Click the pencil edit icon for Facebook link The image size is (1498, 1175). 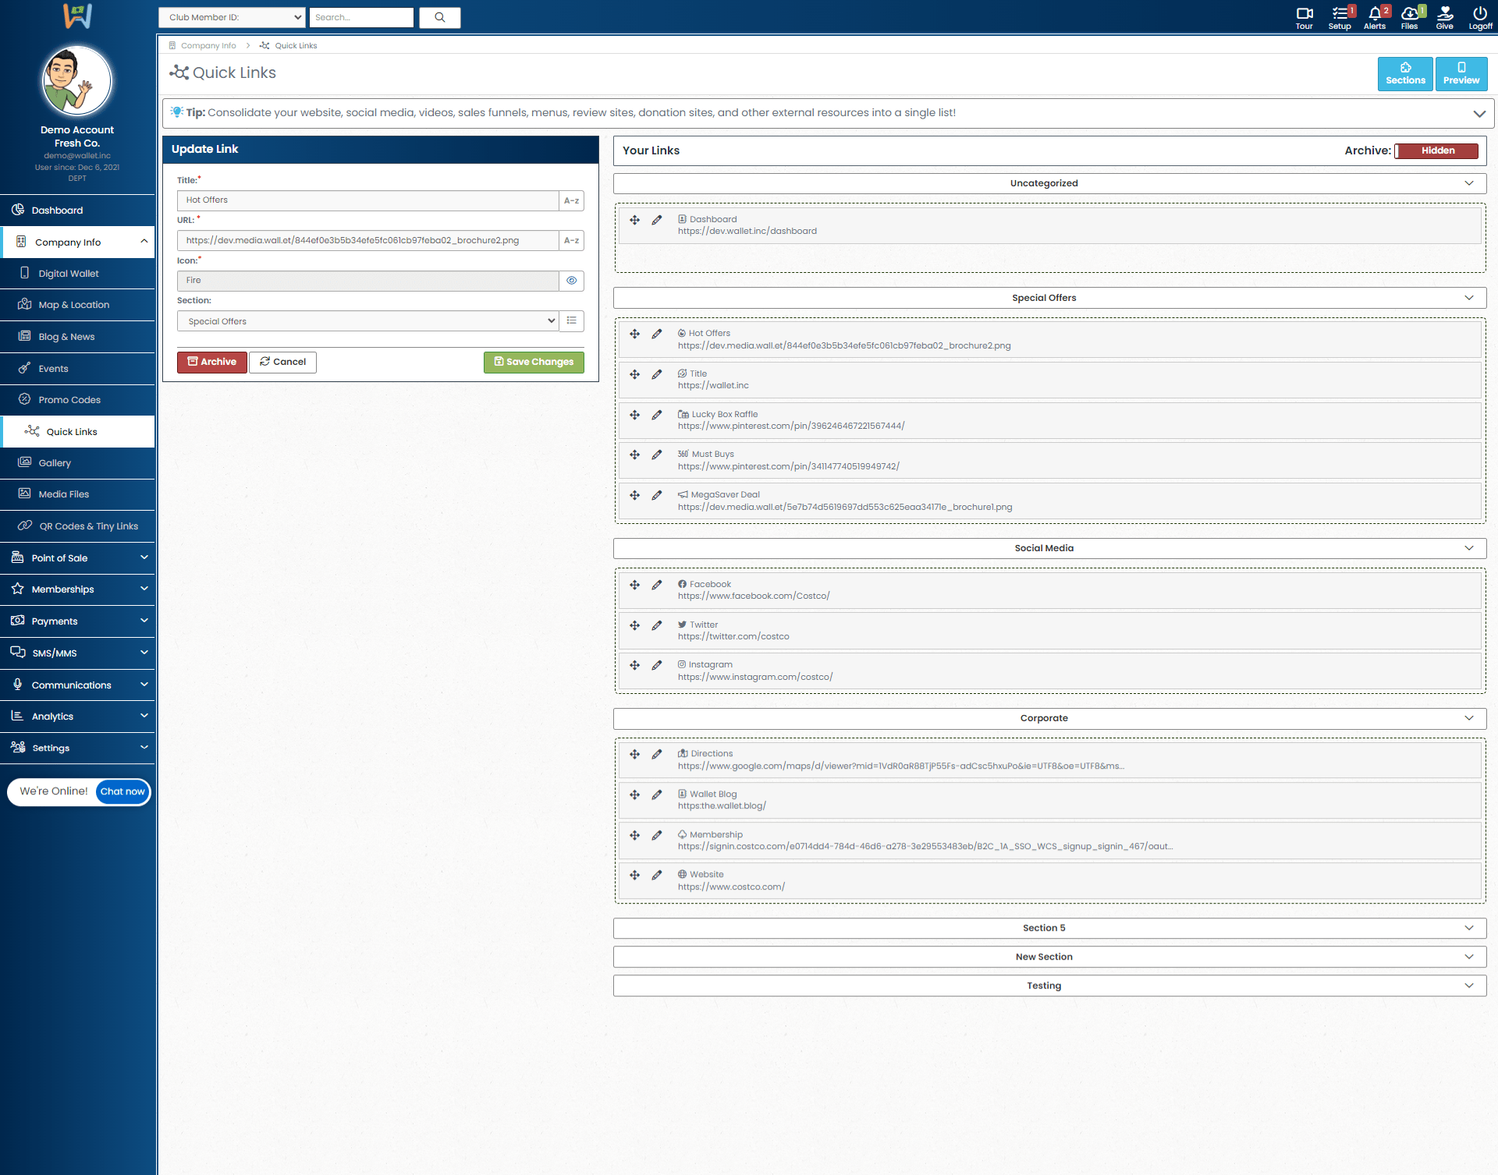click(657, 585)
